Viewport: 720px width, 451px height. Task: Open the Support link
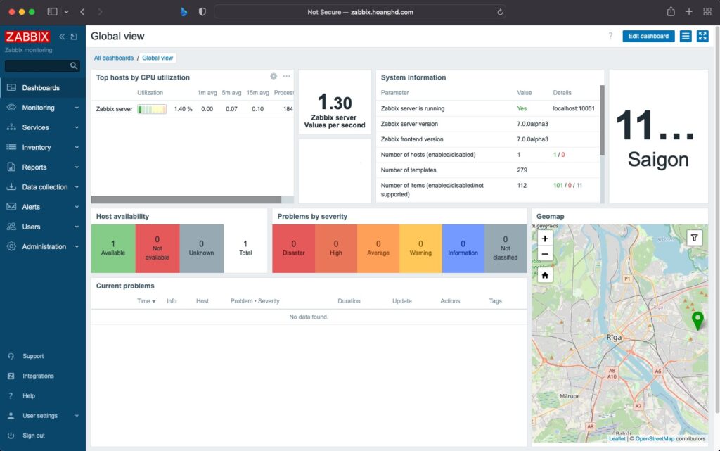[33, 356]
